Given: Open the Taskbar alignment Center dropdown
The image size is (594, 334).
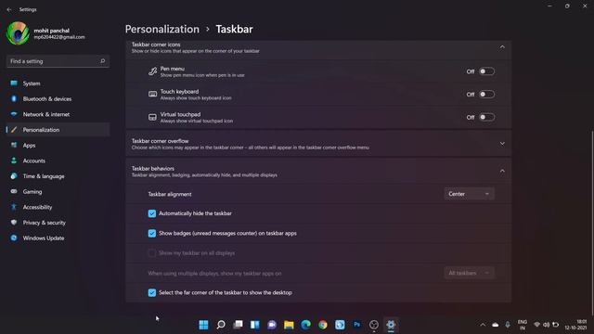Looking at the screenshot, I should [469, 194].
